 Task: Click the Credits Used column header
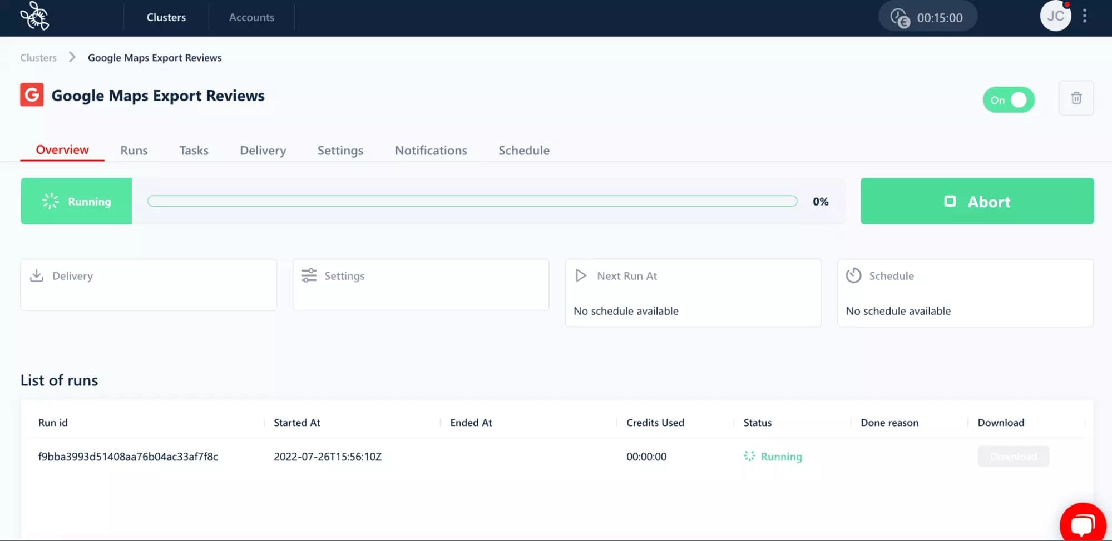[x=655, y=423]
